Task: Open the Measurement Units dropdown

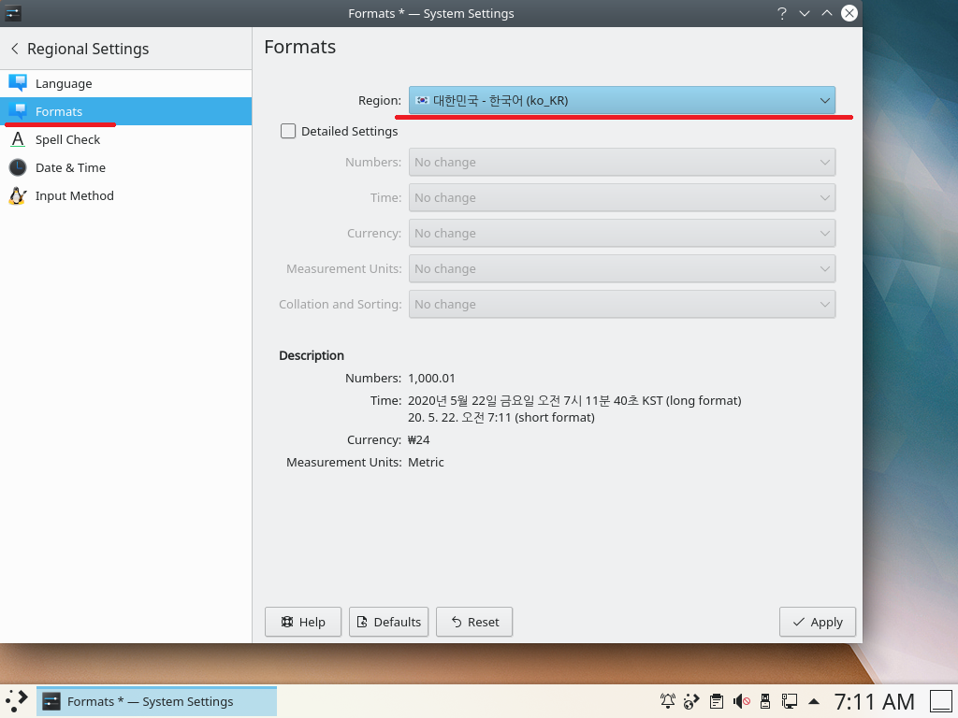Action: pos(622,268)
